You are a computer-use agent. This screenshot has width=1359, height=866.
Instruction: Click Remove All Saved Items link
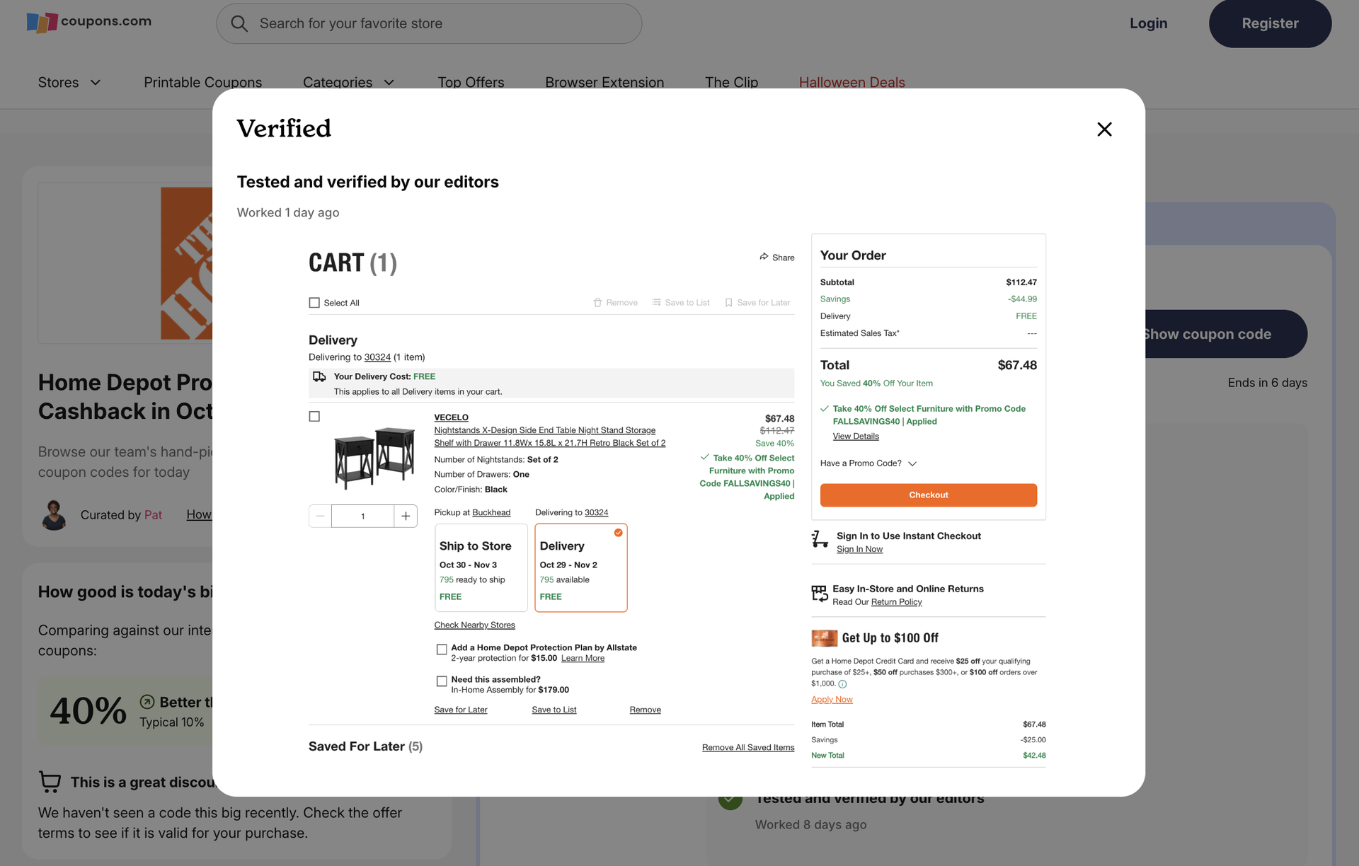(x=748, y=748)
